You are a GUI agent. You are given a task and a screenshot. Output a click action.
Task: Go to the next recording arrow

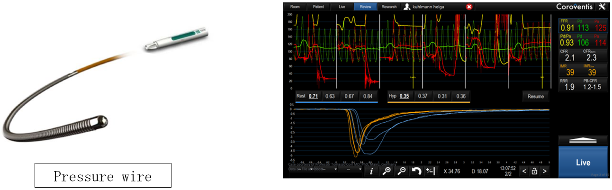pos(544,171)
